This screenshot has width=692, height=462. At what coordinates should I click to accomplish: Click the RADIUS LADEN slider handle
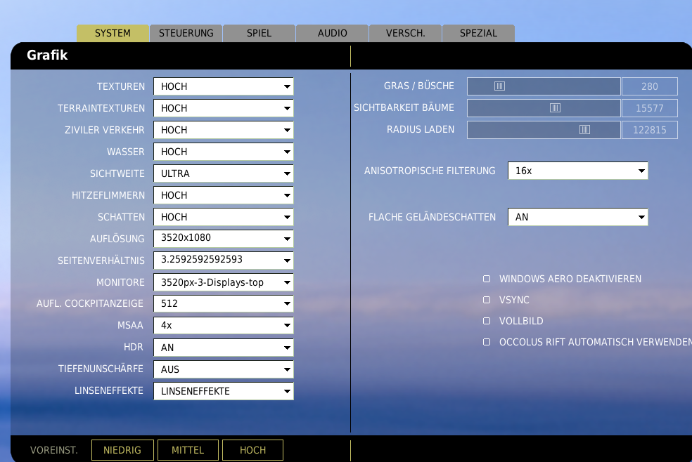[x=584, y=130]
